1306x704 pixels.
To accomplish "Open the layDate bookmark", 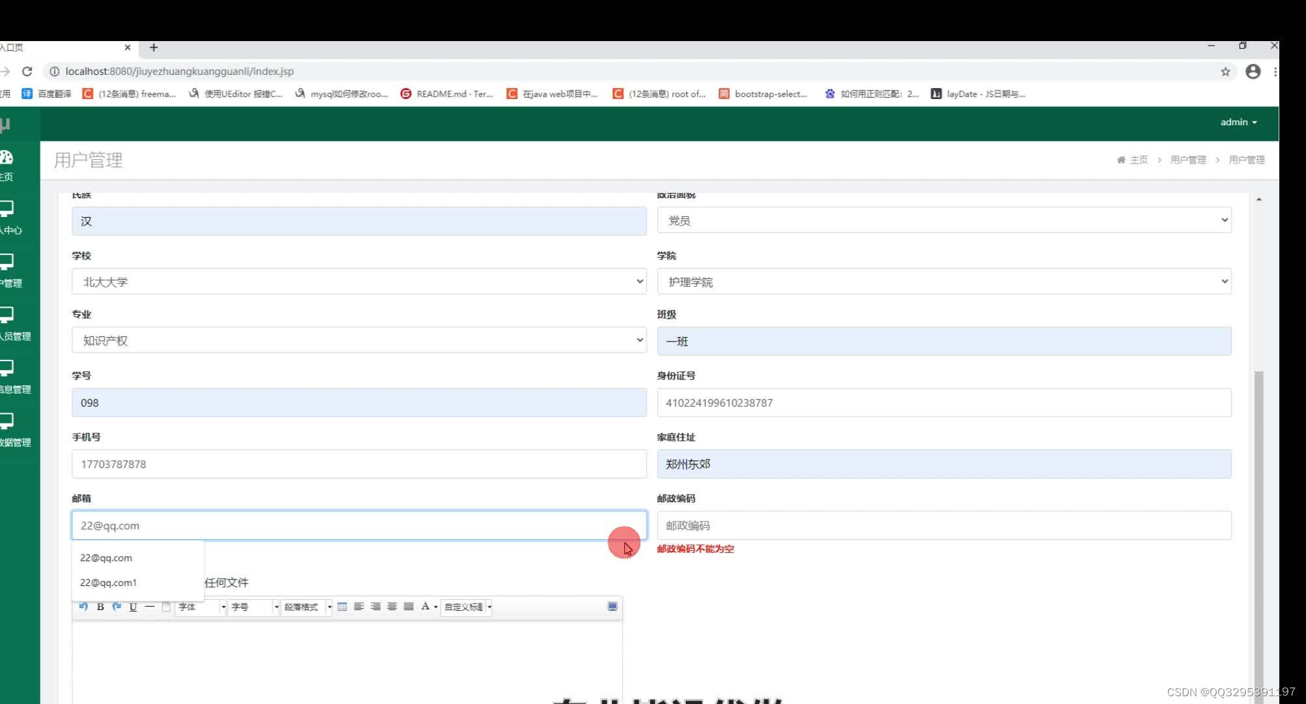I will (x=978, y=94).
